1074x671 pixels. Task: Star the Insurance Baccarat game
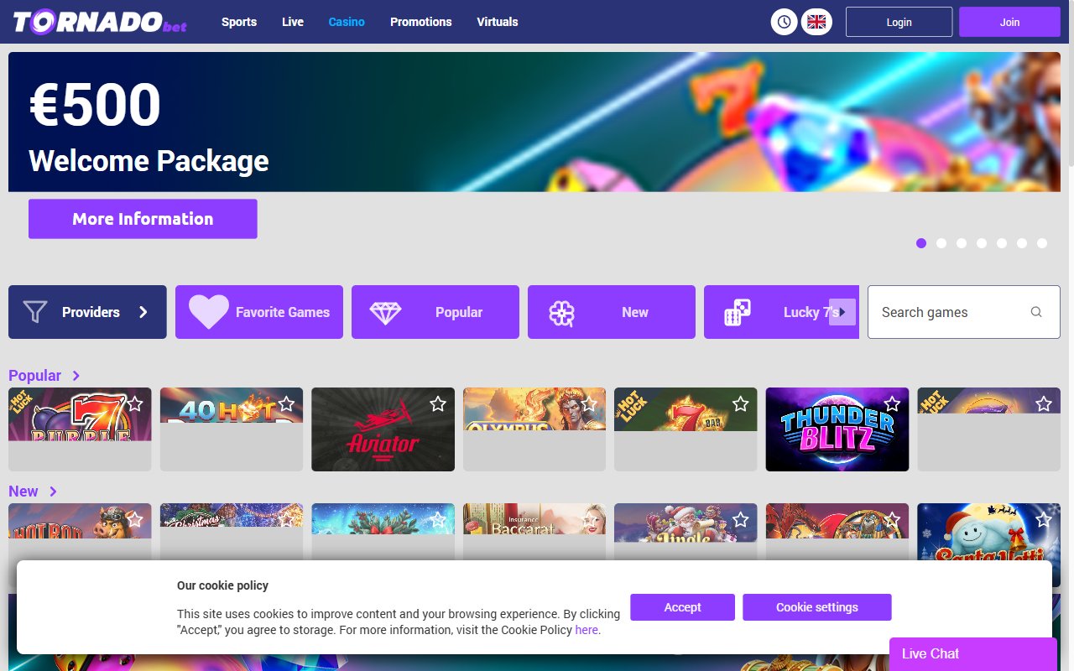pyautogui.click(x=590, y=520)
